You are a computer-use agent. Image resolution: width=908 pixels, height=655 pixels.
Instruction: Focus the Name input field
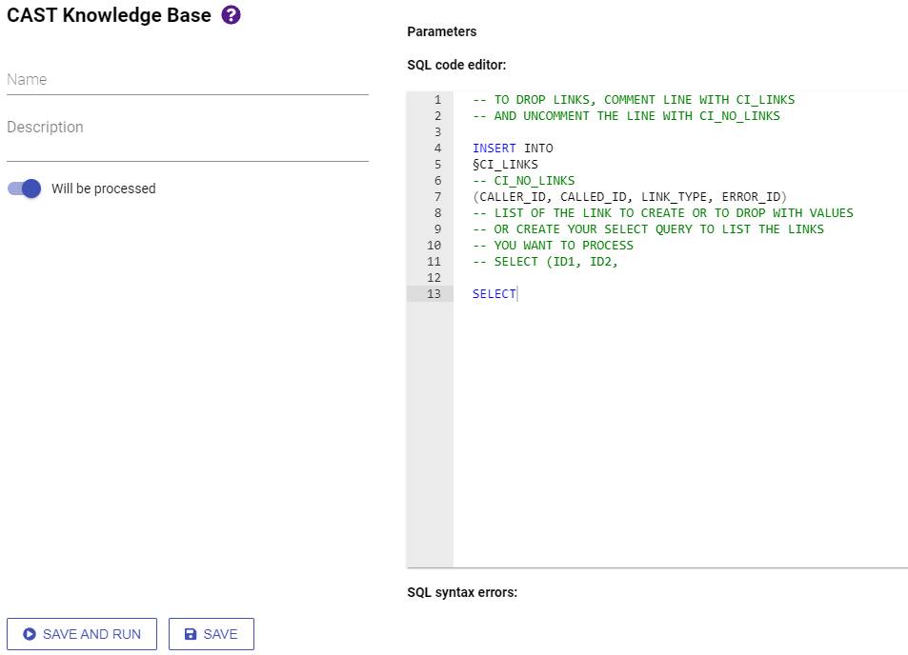click(x=187, y=80)
